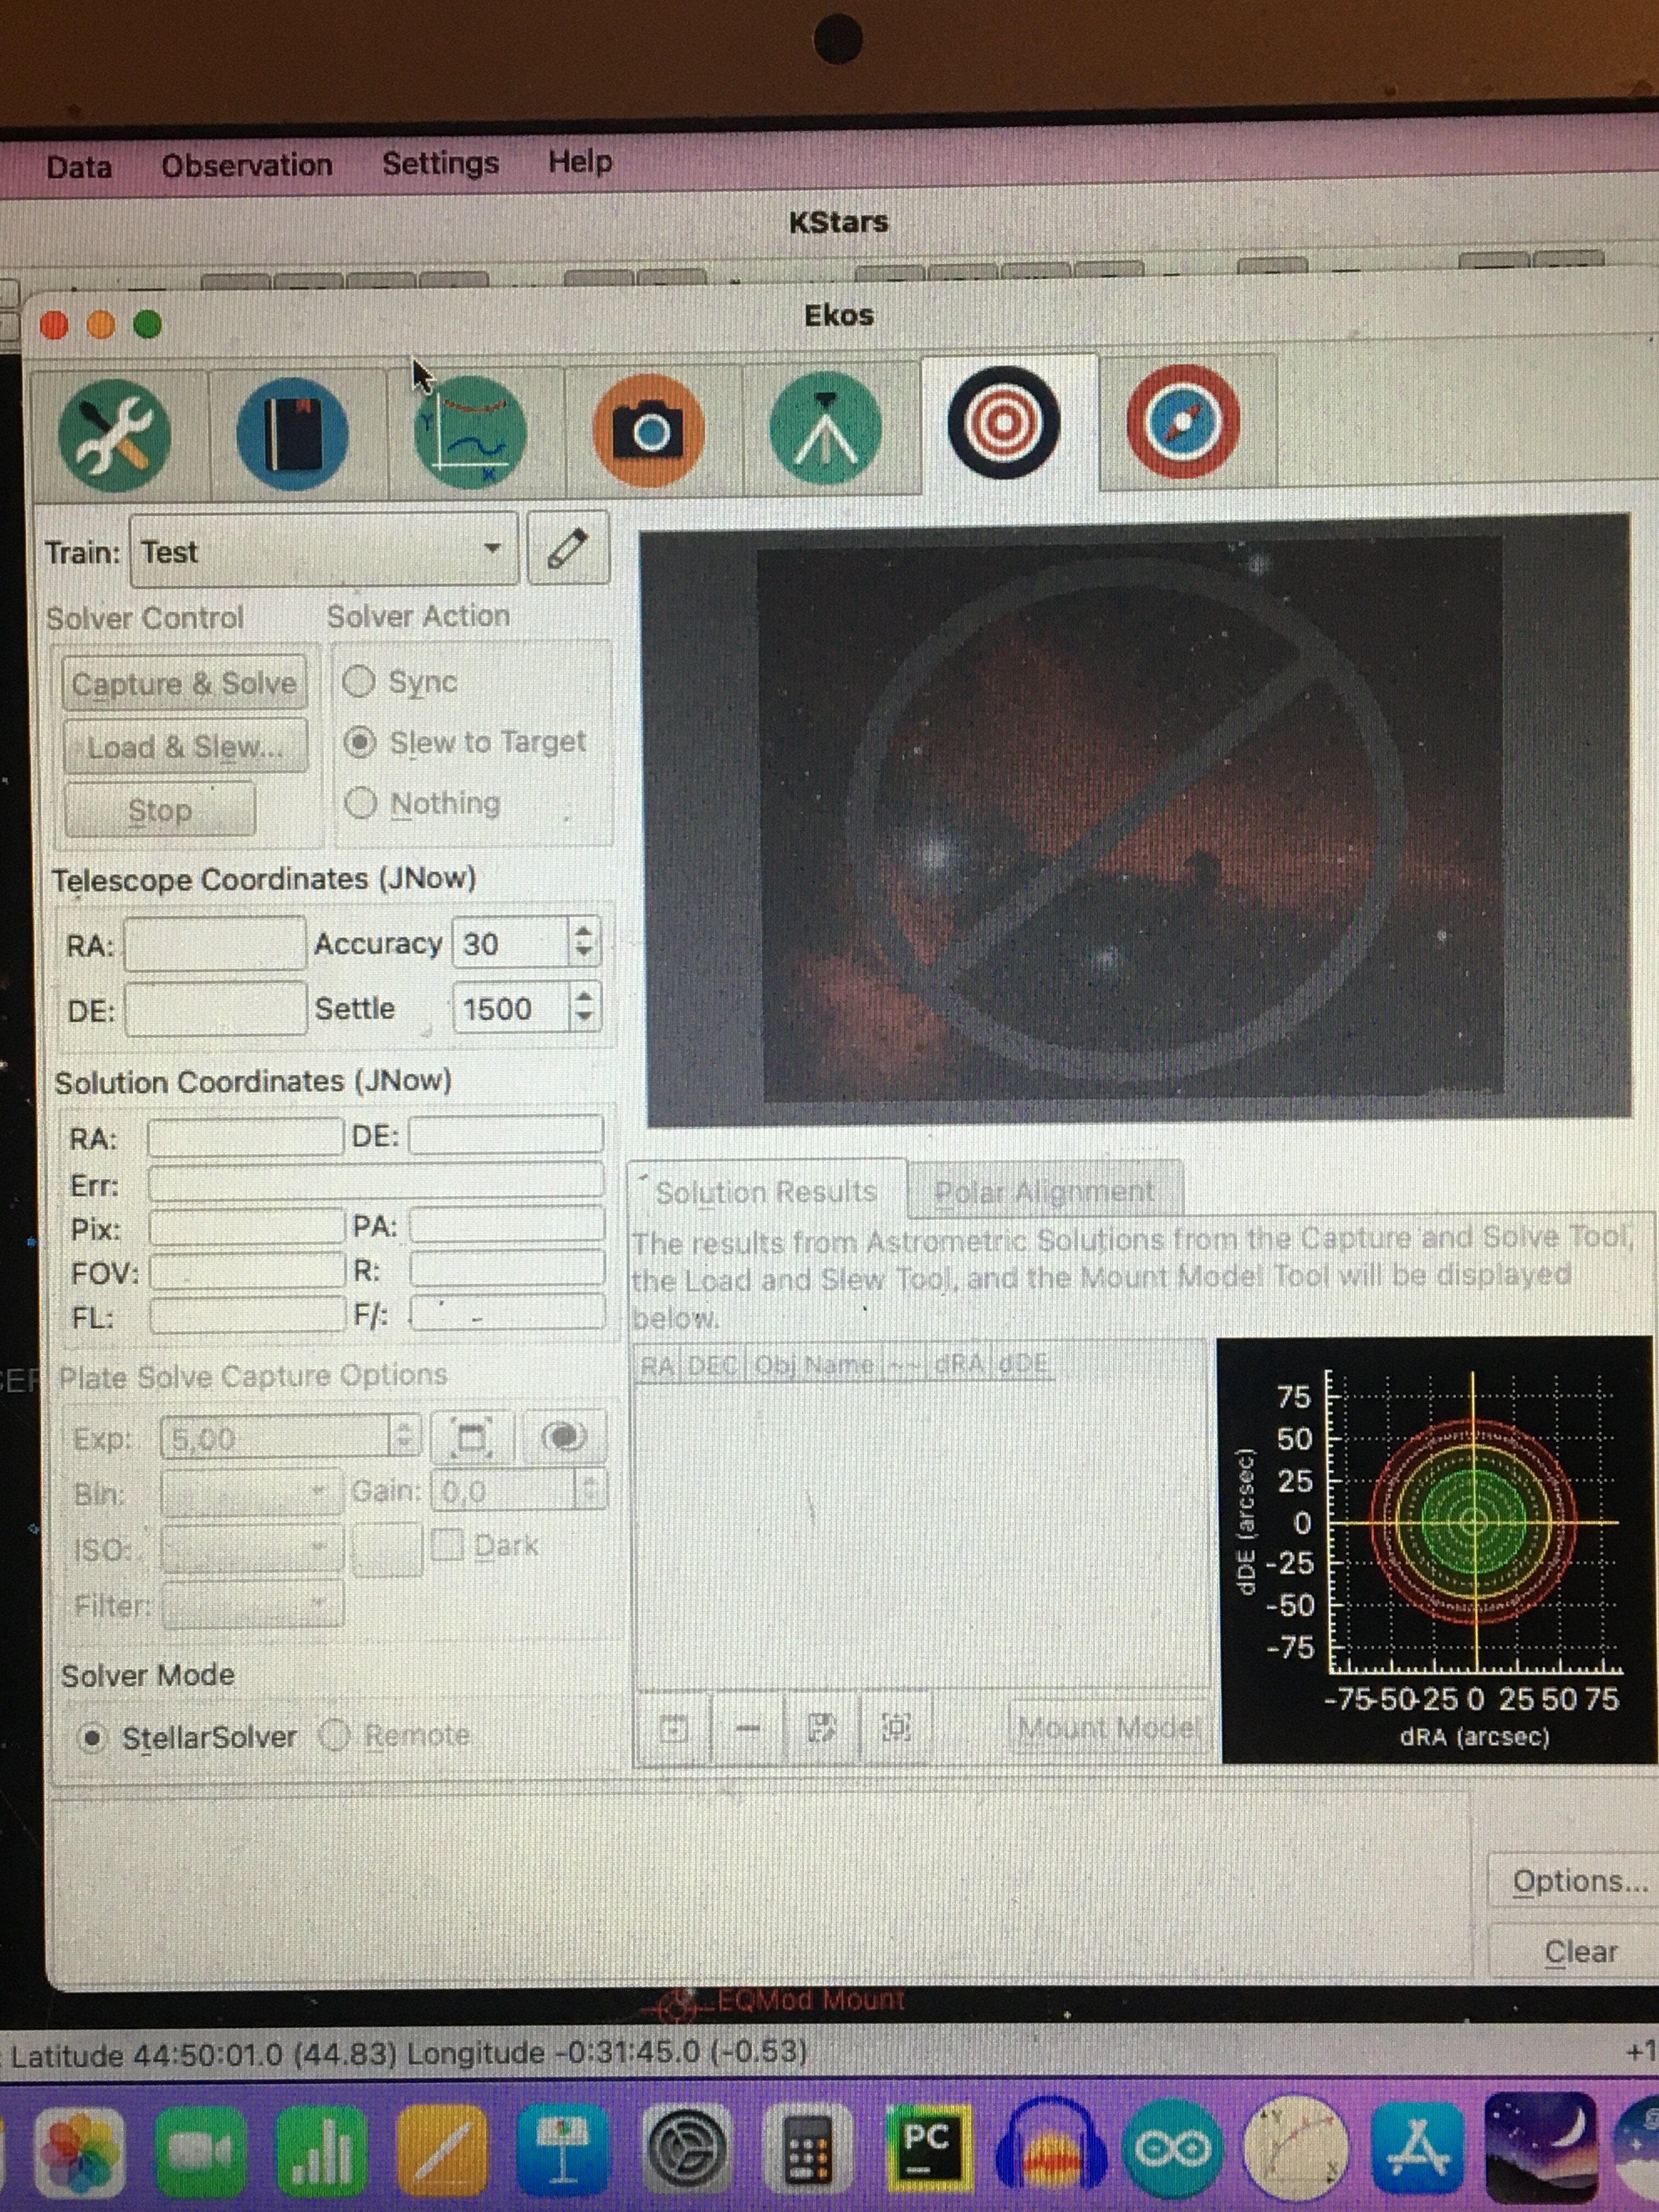
Task: Open the Analyze graph module
Action: click(x=469, y=433)
